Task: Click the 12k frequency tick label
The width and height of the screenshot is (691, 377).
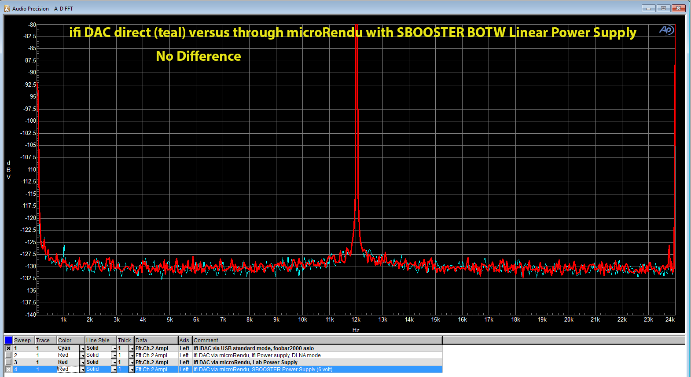Action: coord(356,319)
